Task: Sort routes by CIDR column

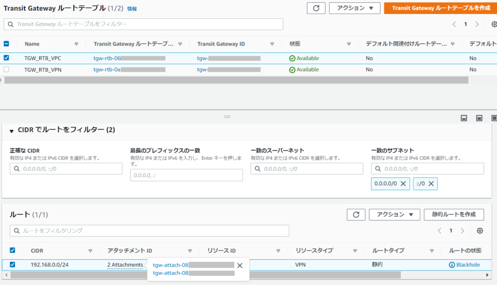Action: click(x=90, y=251)
